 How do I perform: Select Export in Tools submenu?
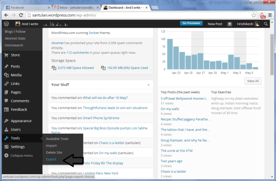click(51, 159)
